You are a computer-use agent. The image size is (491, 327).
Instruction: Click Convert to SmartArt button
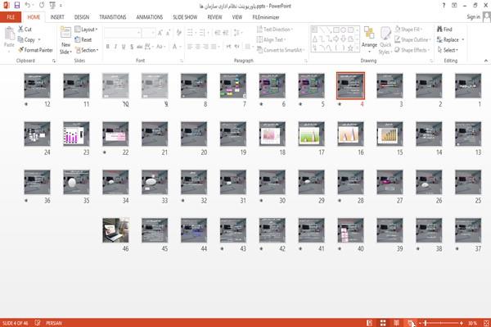281,50
